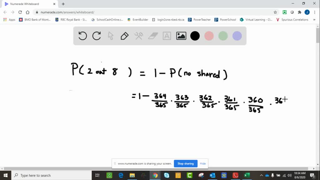Image resolution: width=320 pixels, height=180 pixels.
Task: Select the Eraser tool
Action: coord(152,36)
